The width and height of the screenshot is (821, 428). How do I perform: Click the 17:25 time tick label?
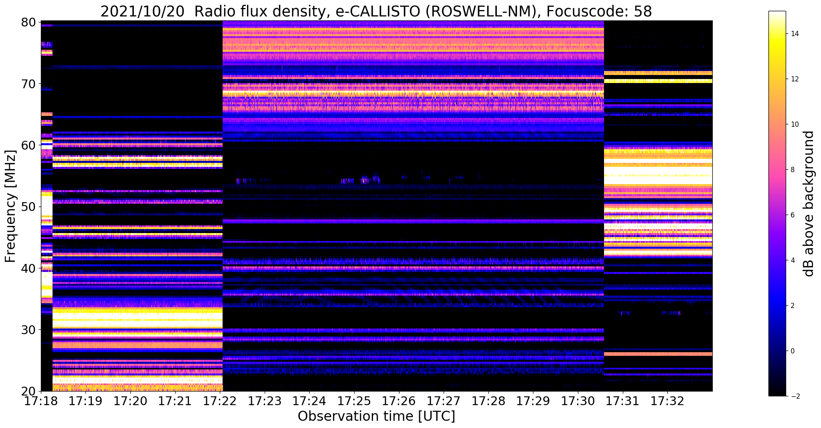[x=354, y=401]
